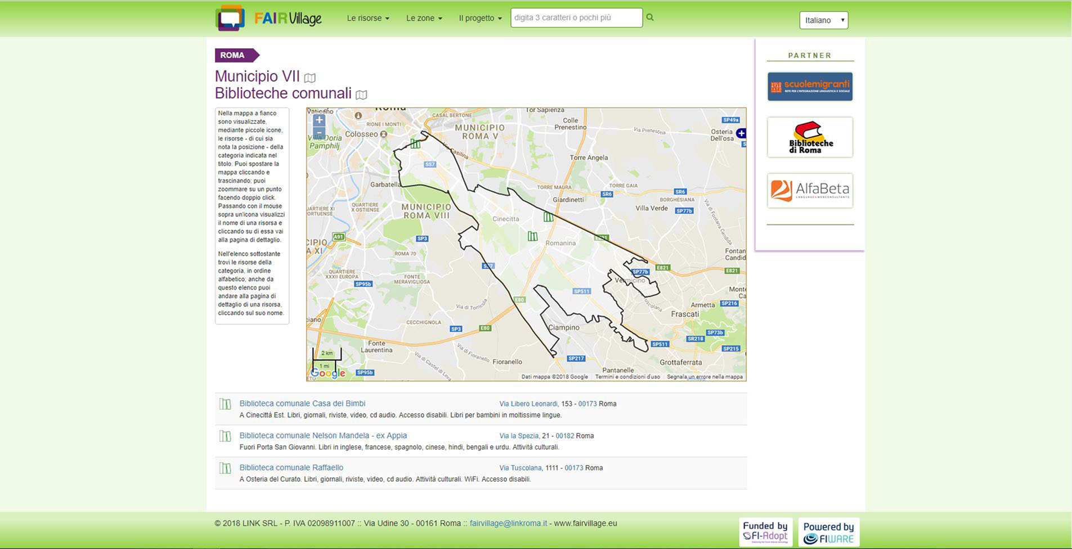This screenshot has height=549, width=1072.
Task: Focus the search input field
Action: click(x=576, y=17)
